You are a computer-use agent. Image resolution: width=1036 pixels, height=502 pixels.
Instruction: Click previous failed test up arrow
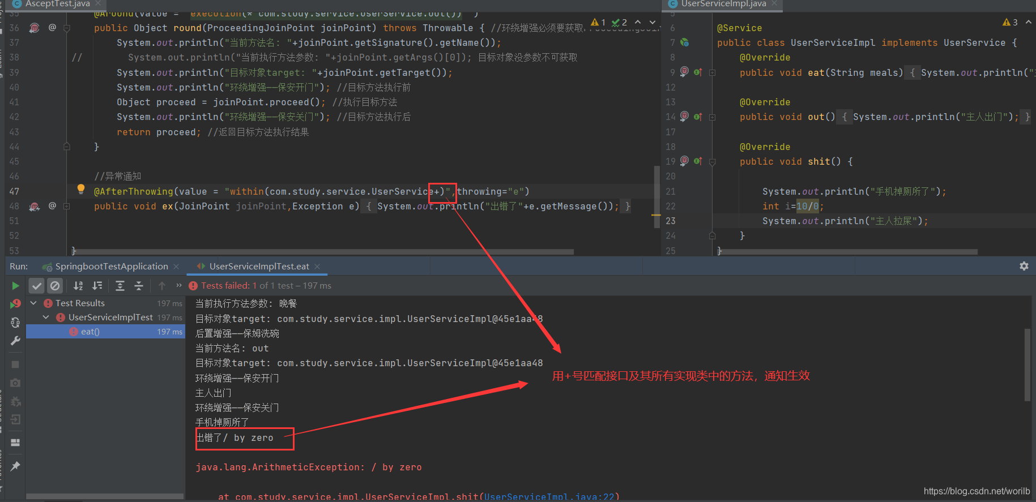(x=162, y=286)
